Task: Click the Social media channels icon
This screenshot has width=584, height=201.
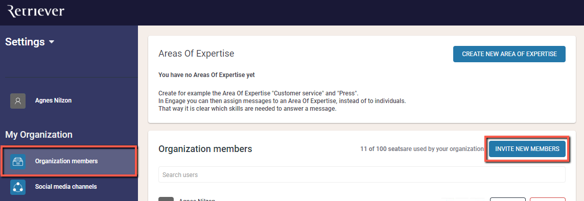Action: [x=18, y=187]
